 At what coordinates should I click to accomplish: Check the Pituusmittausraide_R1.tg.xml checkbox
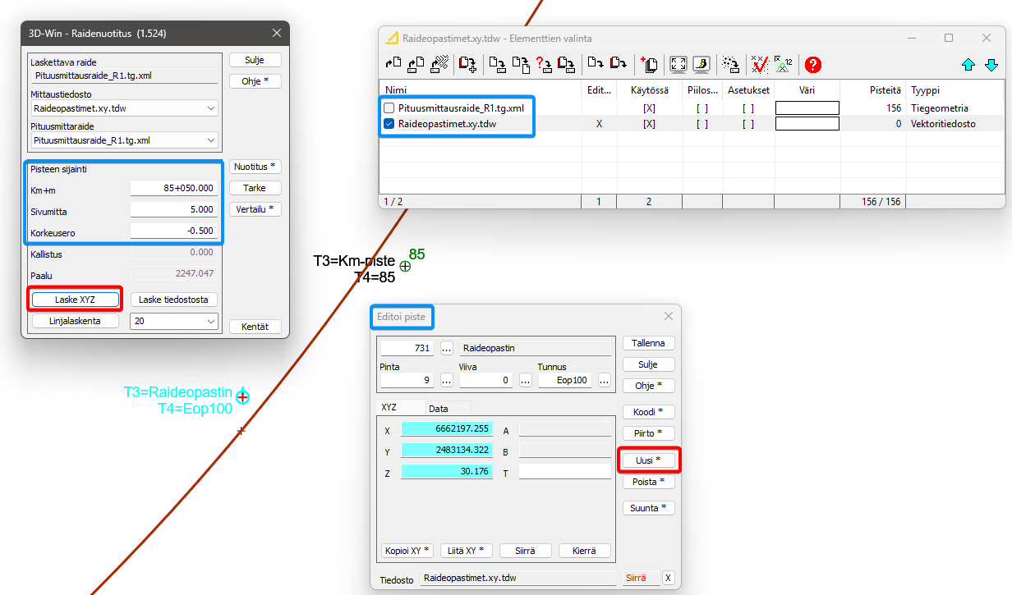389,108
